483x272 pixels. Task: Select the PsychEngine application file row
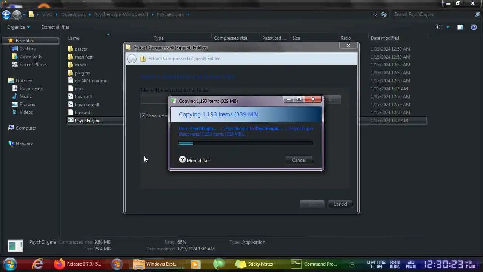click(x=247, y=120)
